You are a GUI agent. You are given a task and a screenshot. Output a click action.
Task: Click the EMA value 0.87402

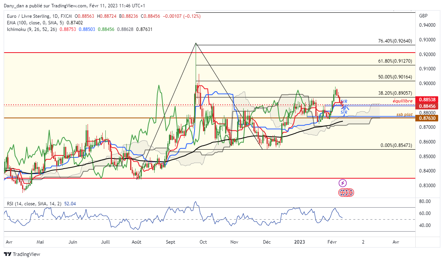tap(75, 22)
